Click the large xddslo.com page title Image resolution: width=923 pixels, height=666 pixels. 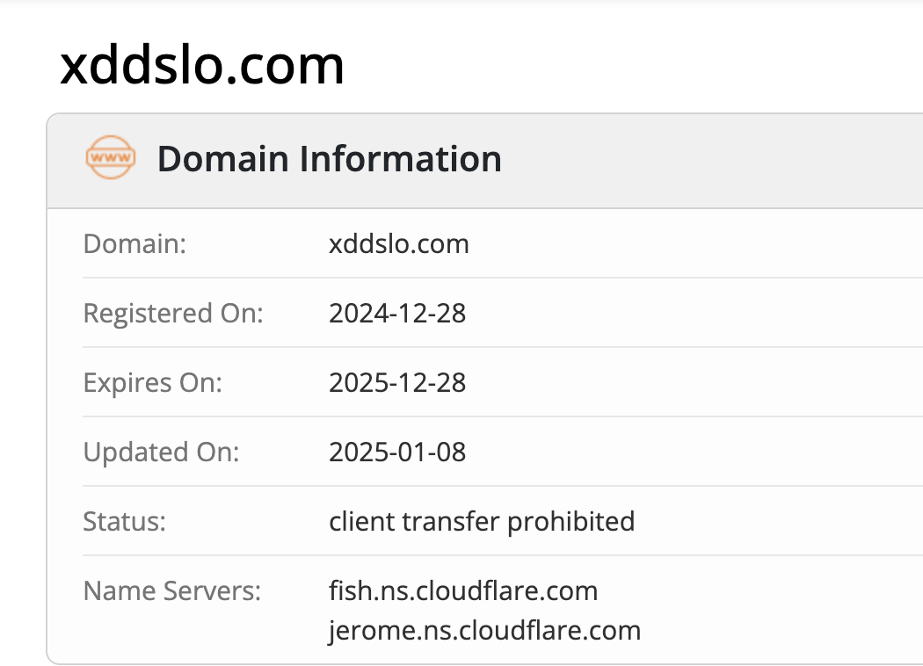202,65
